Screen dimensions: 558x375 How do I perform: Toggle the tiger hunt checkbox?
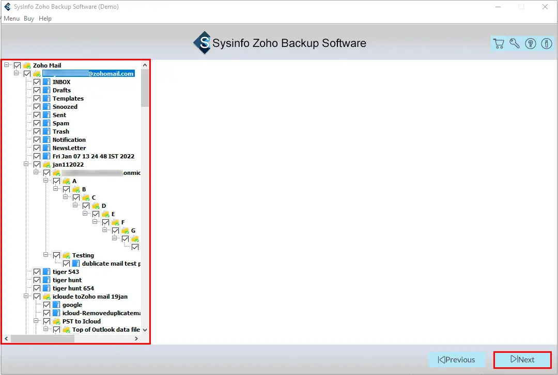[x=37, y=280]
